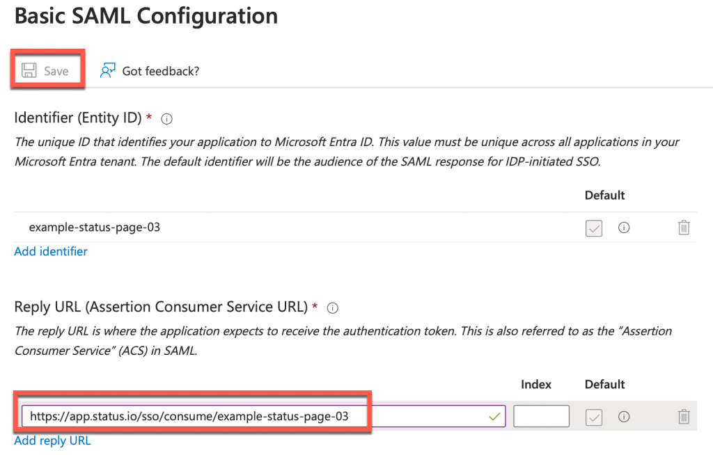This screenshot has height=455, width=713.
Task: Delete the reply URL using the trash icon
Action: [683, 415]
